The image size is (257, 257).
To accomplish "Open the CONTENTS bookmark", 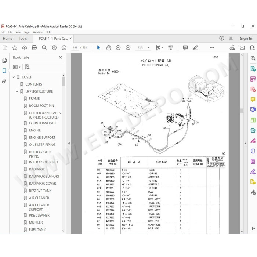I will (34, 84).
